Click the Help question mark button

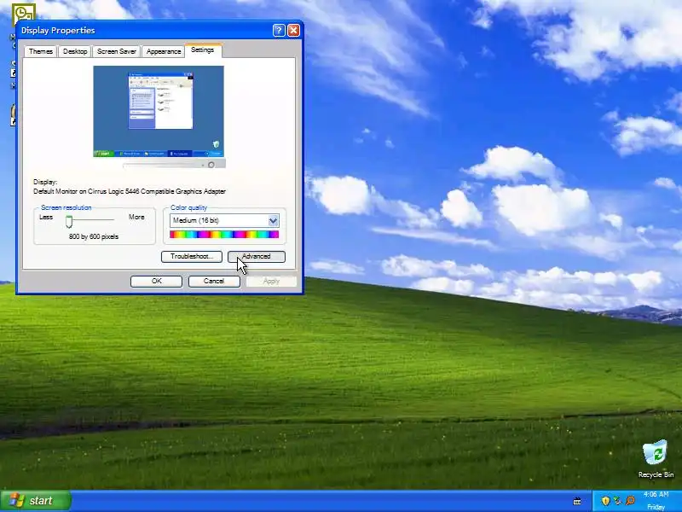279,30
